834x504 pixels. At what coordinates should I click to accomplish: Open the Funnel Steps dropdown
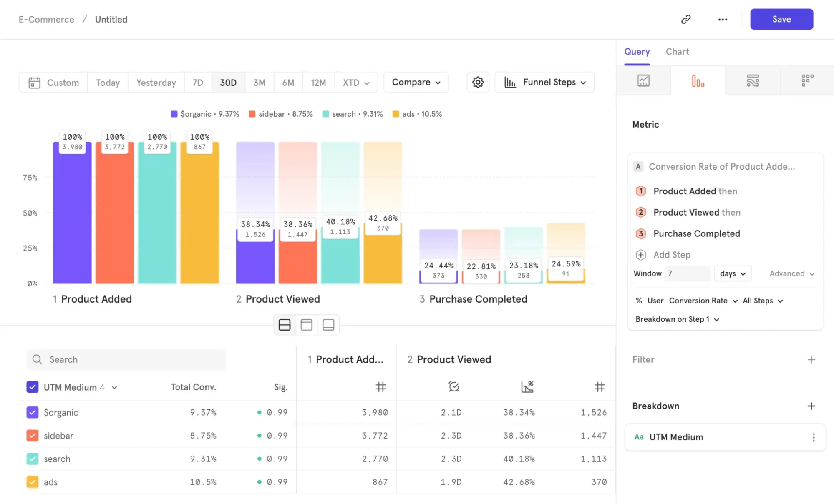coord(544,82)
